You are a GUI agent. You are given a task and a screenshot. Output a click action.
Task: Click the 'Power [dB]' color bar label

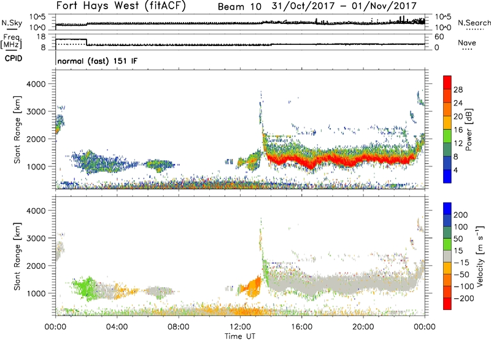468,129
